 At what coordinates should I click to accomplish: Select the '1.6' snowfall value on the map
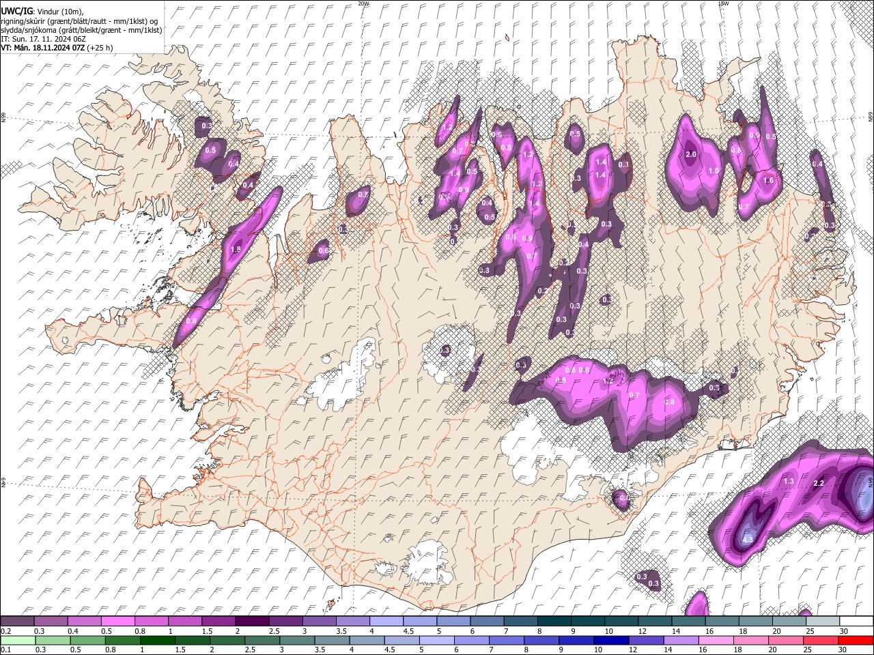point(768,181)
